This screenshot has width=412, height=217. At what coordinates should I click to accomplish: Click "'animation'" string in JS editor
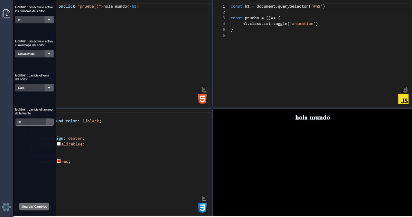[x=303, y=24]
